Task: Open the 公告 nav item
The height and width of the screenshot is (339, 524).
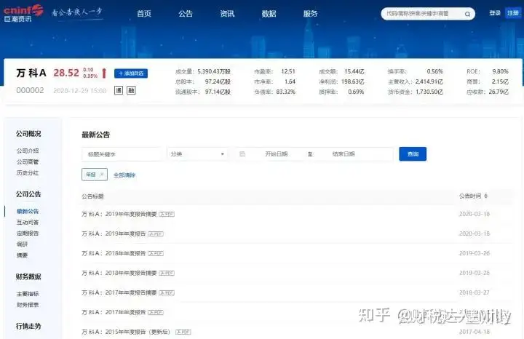Action: pyautogui.click(x=186, y=14)
